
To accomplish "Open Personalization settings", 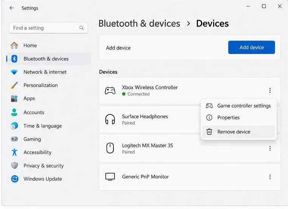I will [x=49, y=85].
